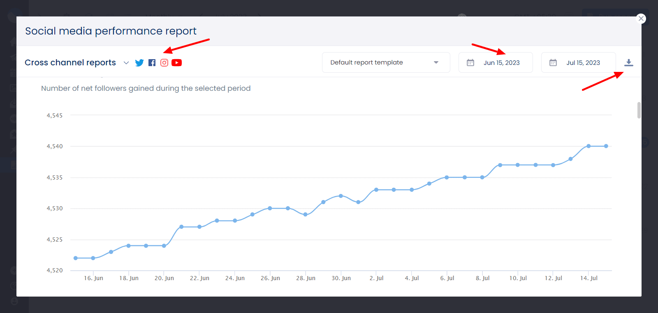The height and width of the screenshot is (313, 658).
Task: Click calendar icon beside Jul 15, 2023
Action: [553, 63]
